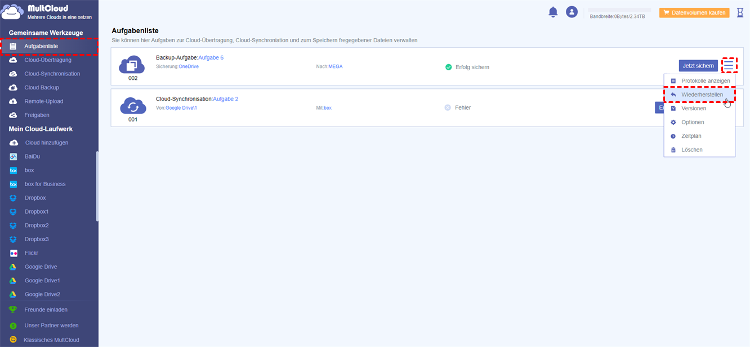Click the Fehler status text

point(463,107)
